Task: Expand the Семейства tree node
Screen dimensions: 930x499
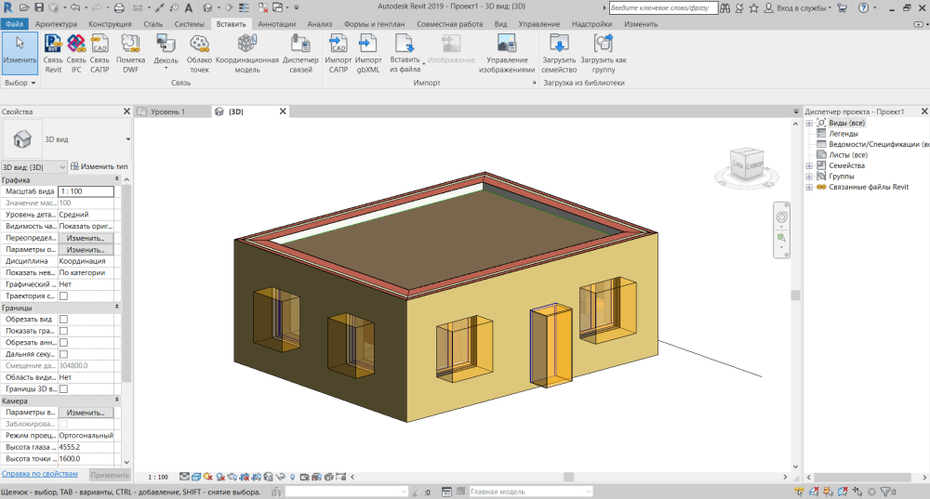Action: point(809,165)
